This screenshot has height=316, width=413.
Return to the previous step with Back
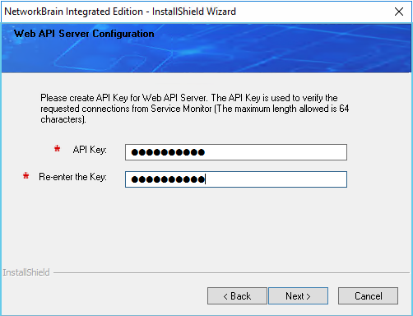click(237, 296)
